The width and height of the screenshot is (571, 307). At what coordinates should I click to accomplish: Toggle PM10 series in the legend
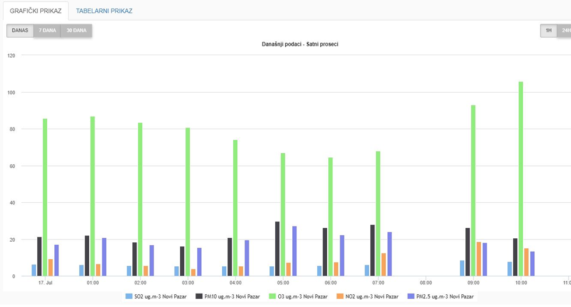[228, 297]
